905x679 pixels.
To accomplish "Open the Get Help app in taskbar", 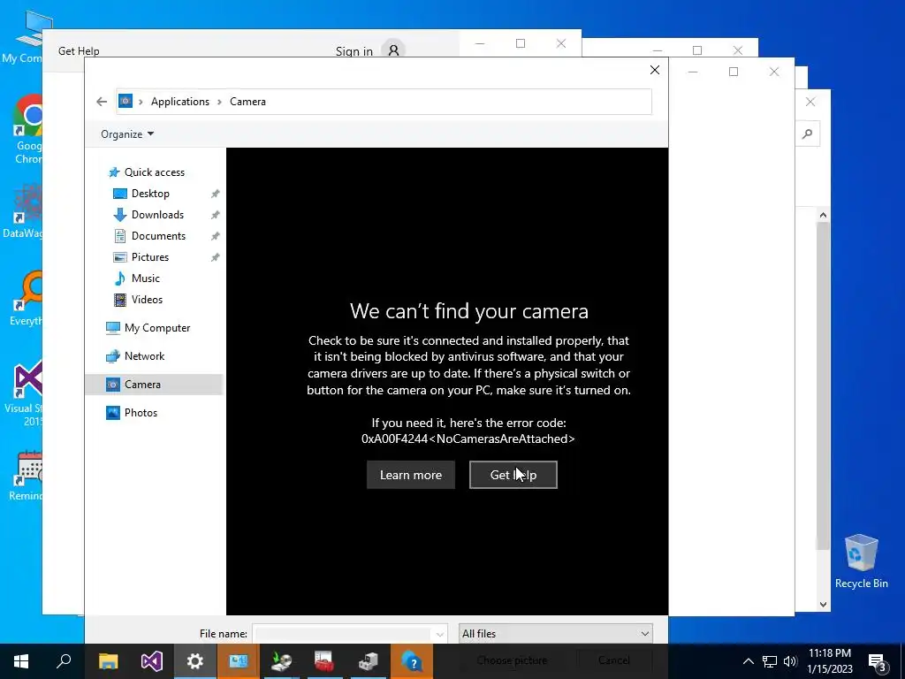I will 412,661.
